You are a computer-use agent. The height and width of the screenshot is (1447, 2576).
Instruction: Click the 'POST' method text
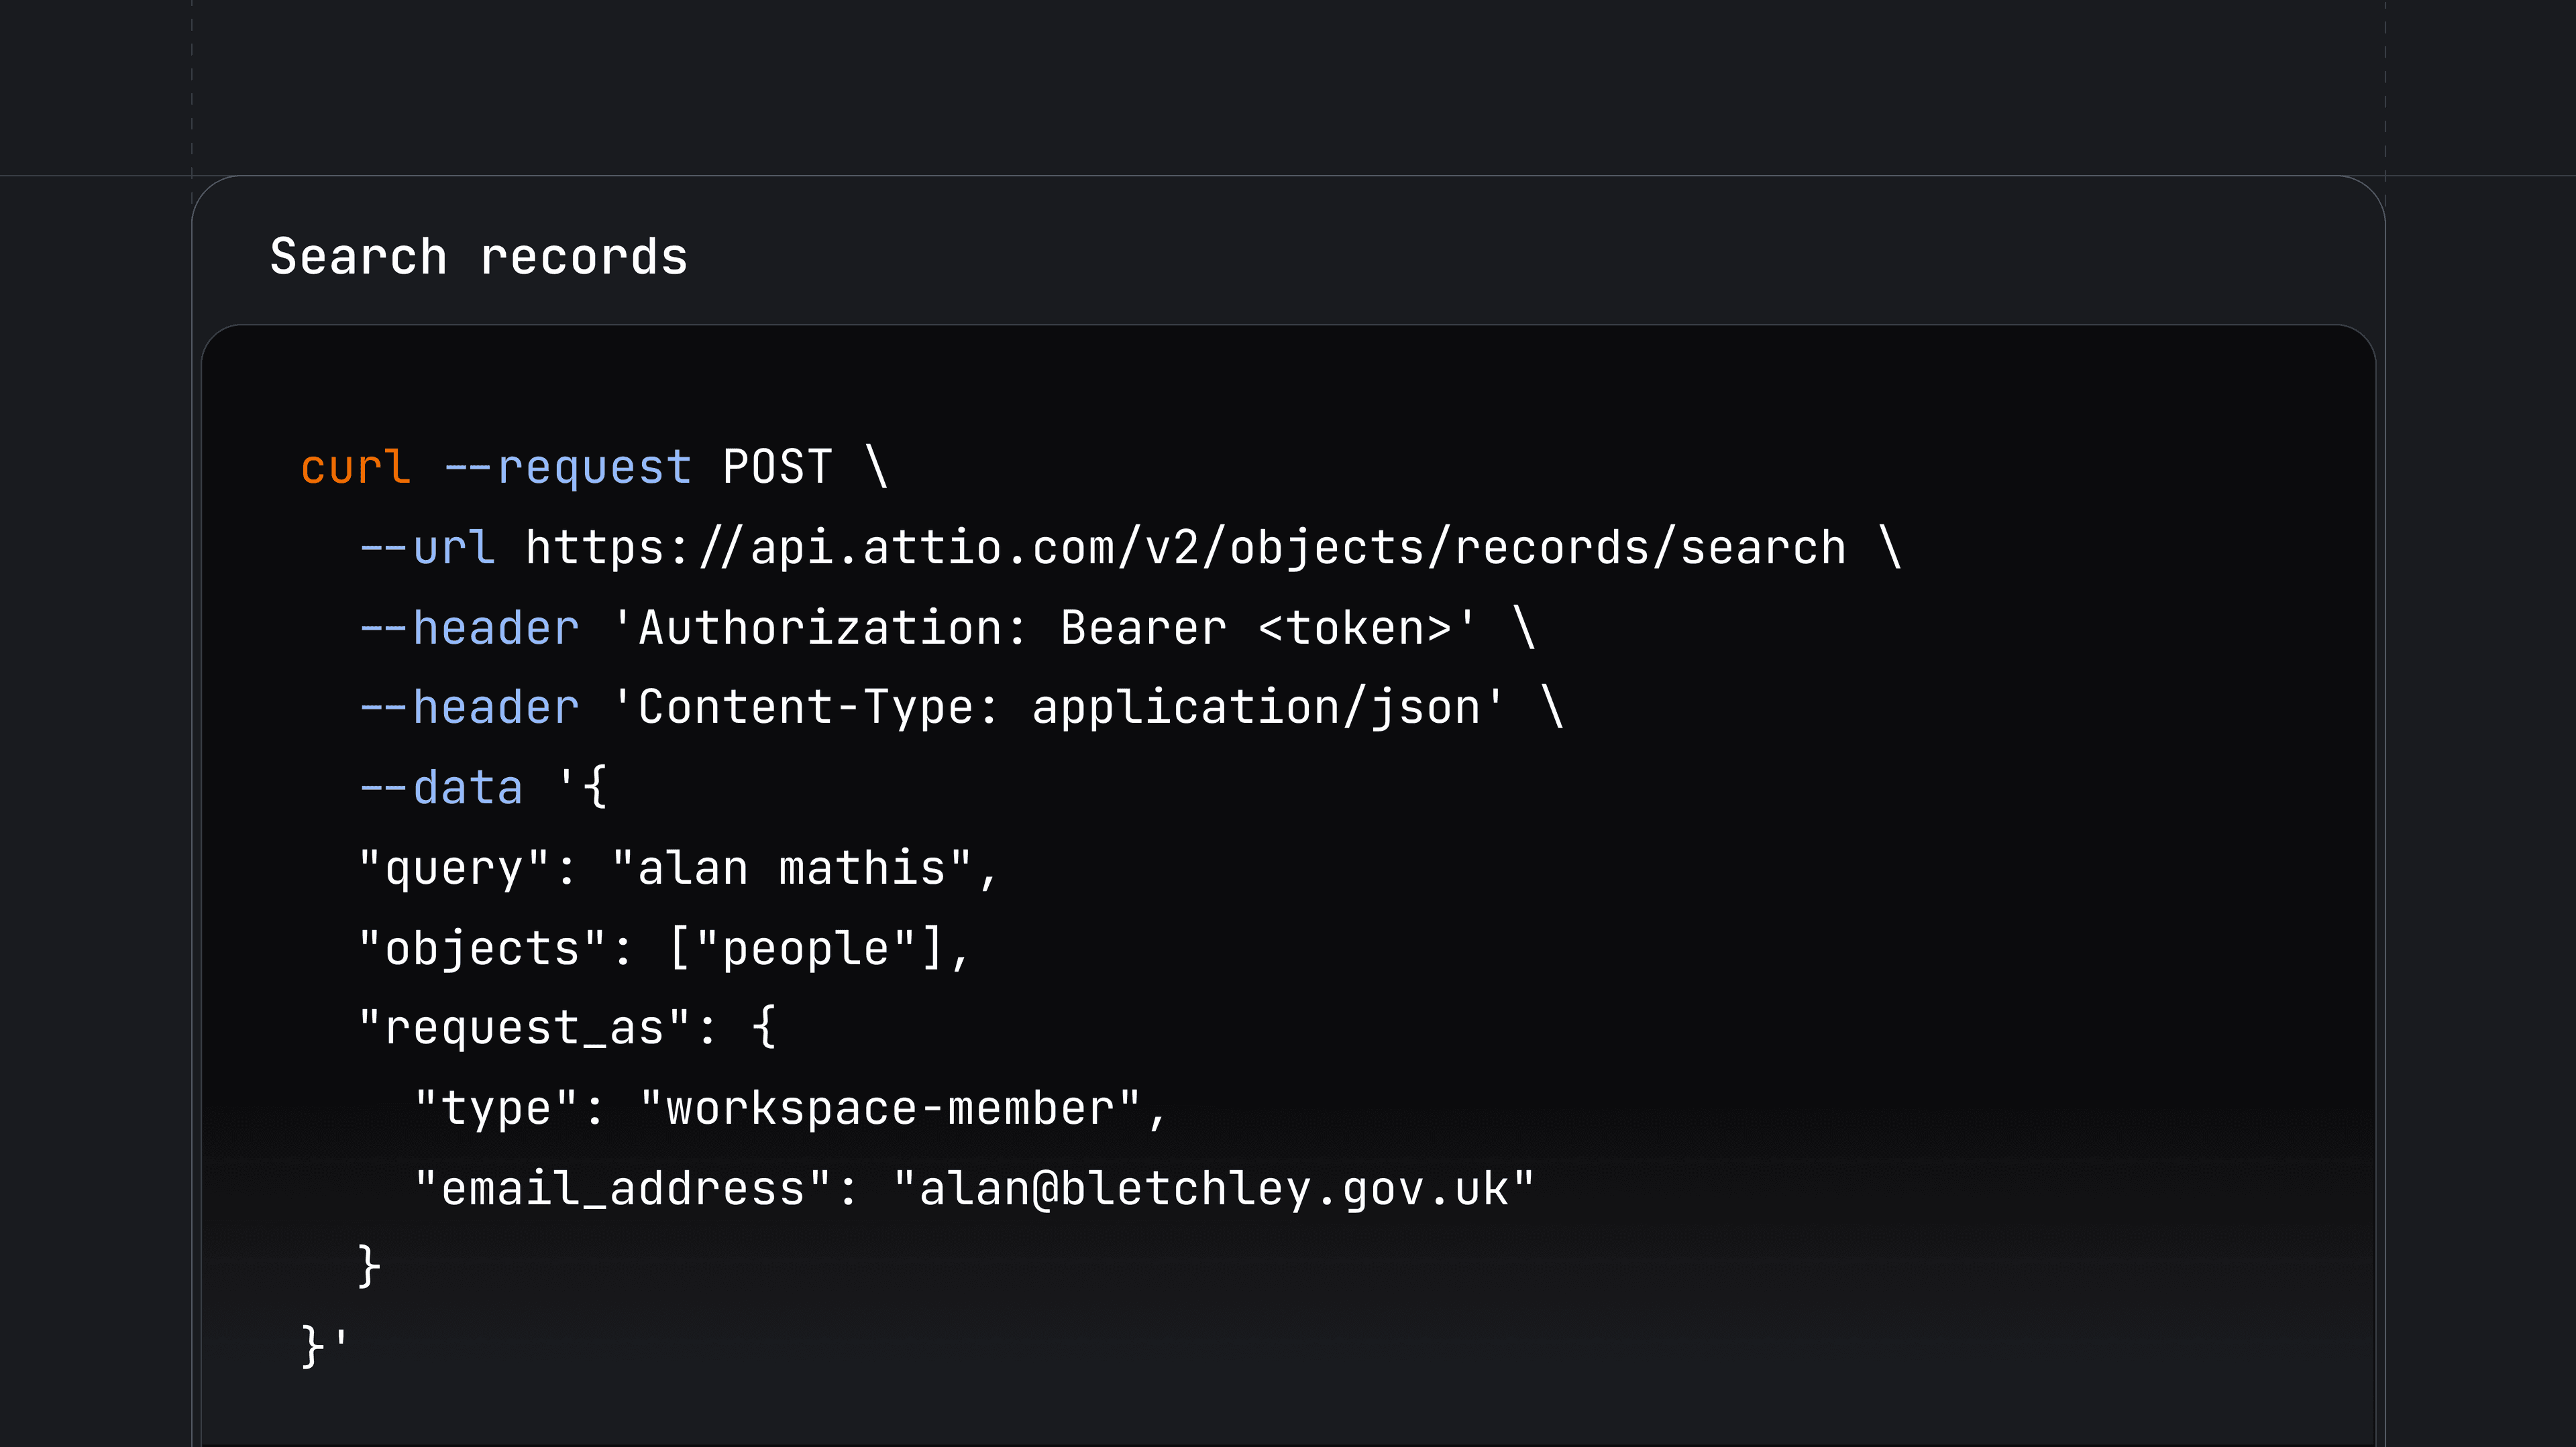tap(777, 467)
